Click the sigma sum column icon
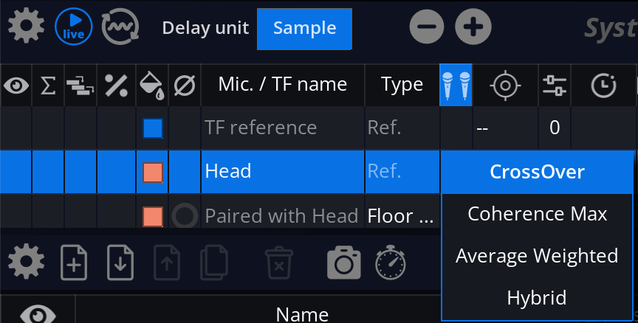Screen dimensions: 638x323 click(x=48, y=85)
